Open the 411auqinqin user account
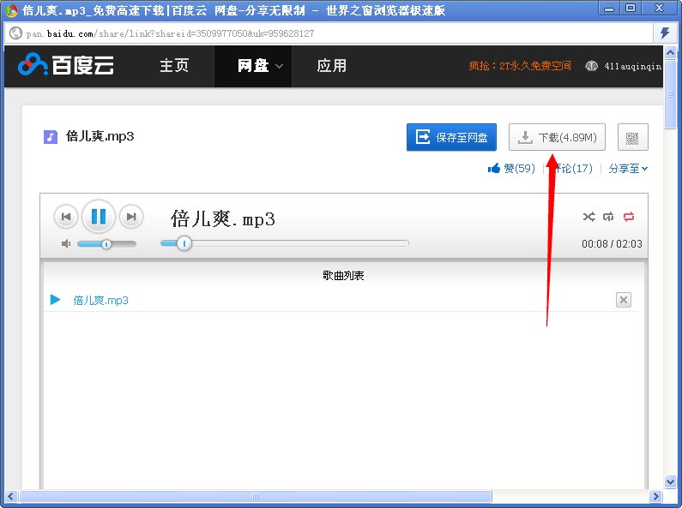The image size is (682, 508). [x=632, y=66]
